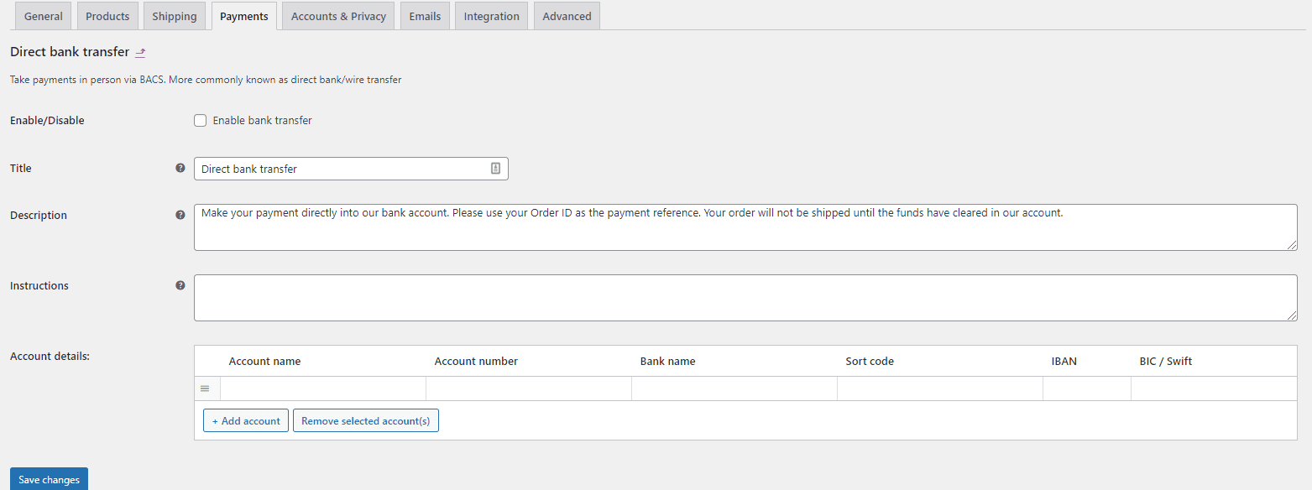Click the return arrow icon beside Direct bank transfer
This screenshot has height=490, width=1312.
(x=140, y=53)
